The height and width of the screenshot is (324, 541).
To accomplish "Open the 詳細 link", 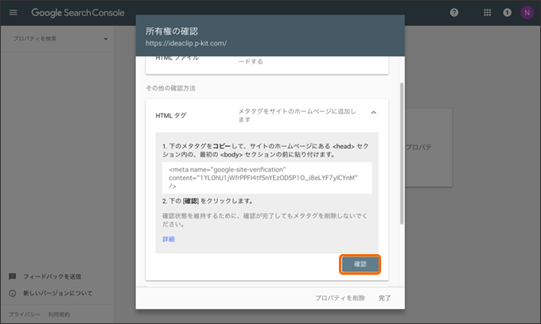I will [169, 239].
